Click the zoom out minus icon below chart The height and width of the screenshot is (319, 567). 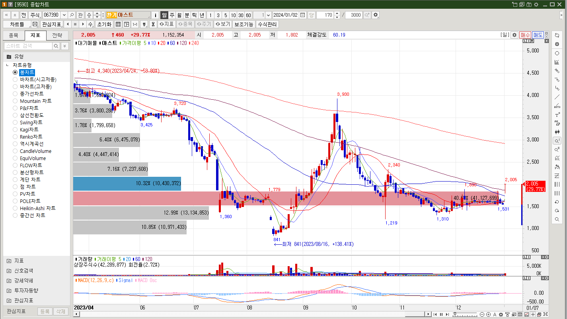point(482,314)
